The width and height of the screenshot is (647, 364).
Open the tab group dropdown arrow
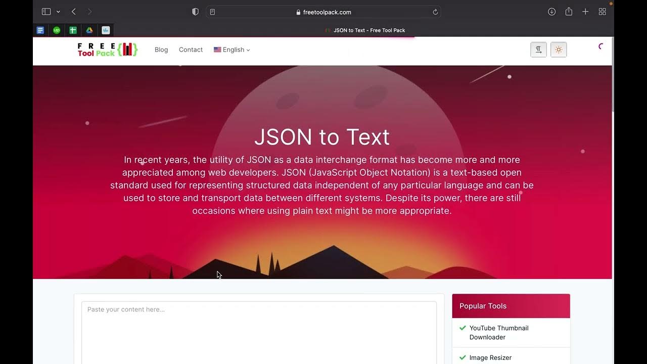pos(58,12)
